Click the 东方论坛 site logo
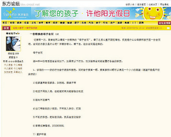This screenshot has width=171, height=137. (x=11, y=4)
